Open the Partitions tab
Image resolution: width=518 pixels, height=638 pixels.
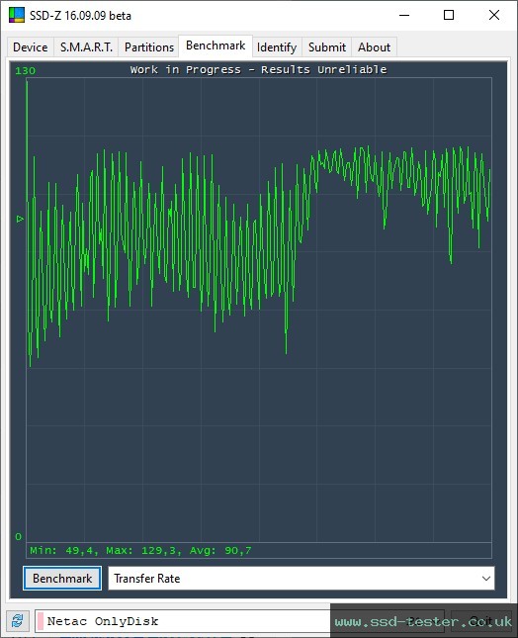pos(149,47)
